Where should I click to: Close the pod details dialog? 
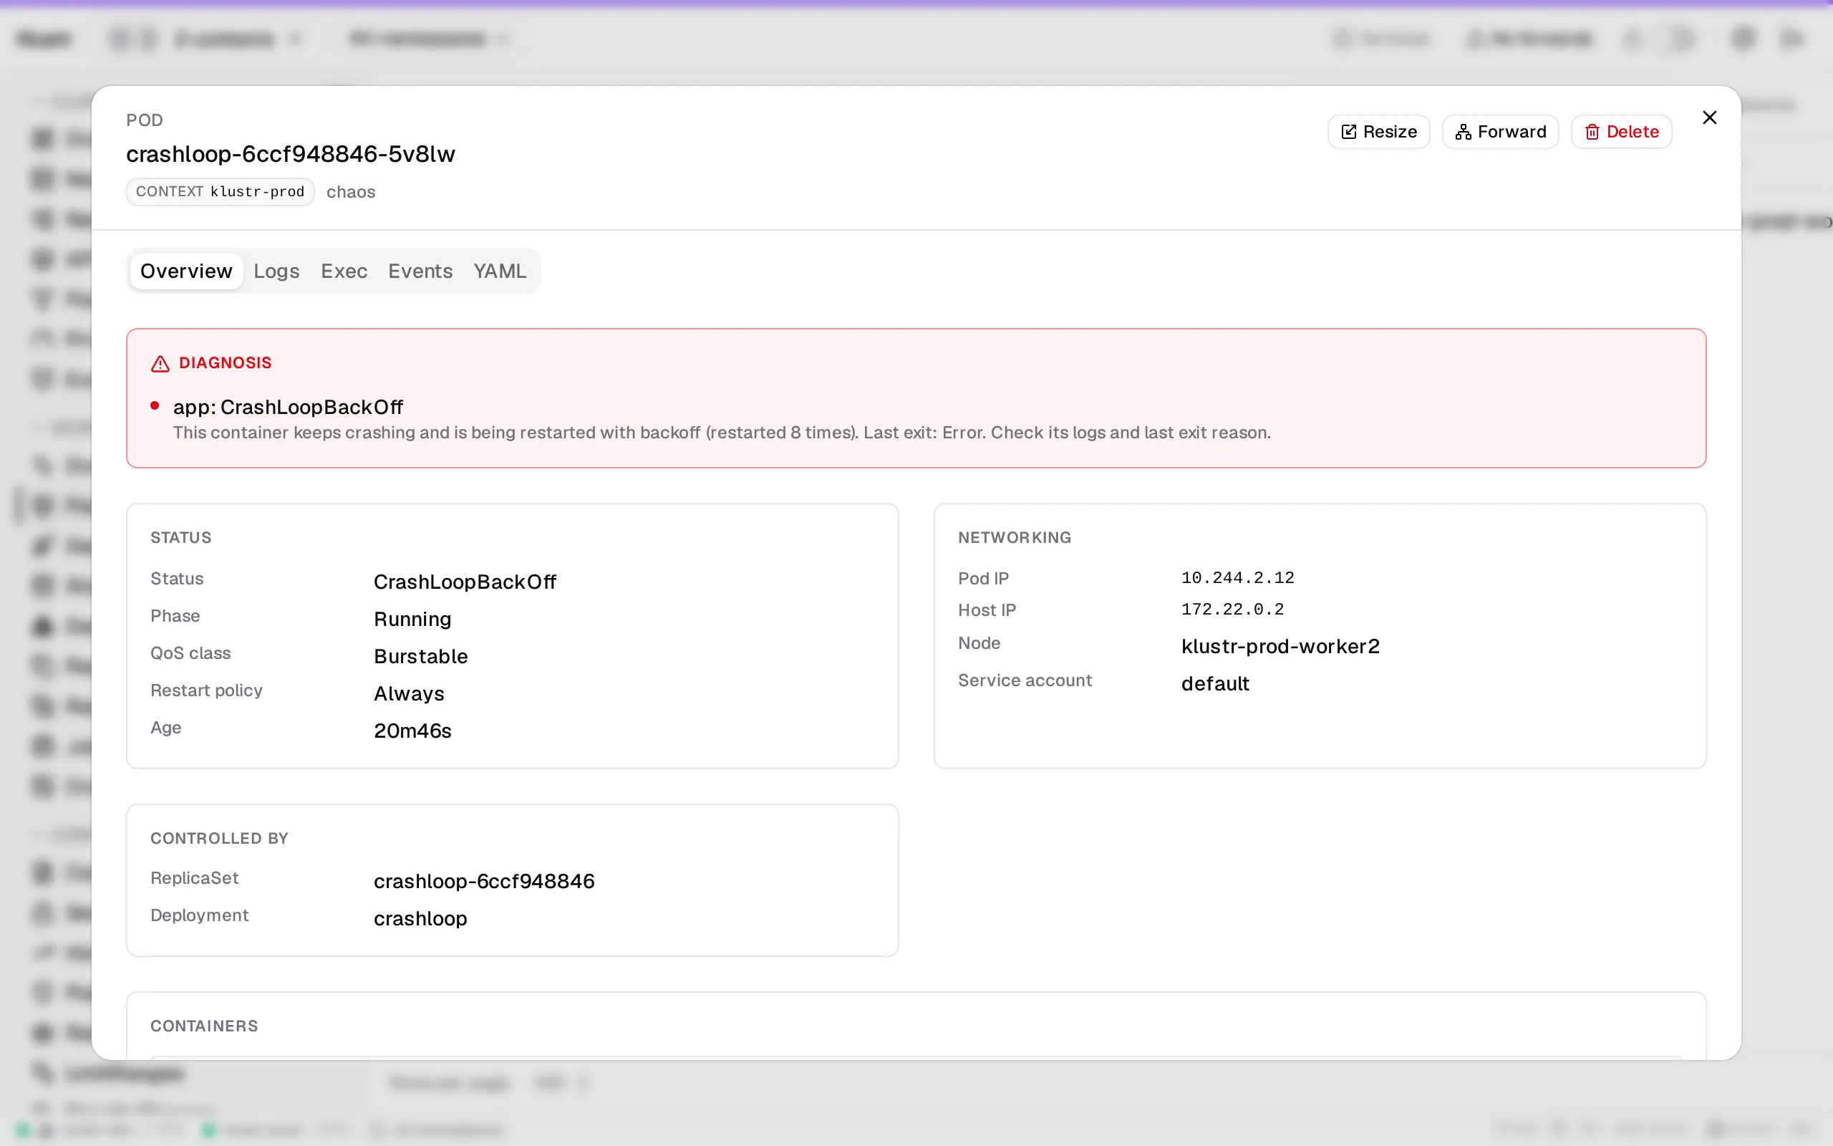coord(1710,117)
